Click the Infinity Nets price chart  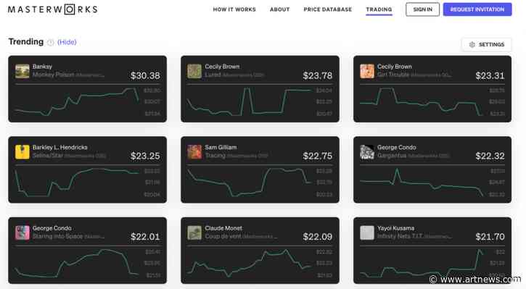(422, 263)
